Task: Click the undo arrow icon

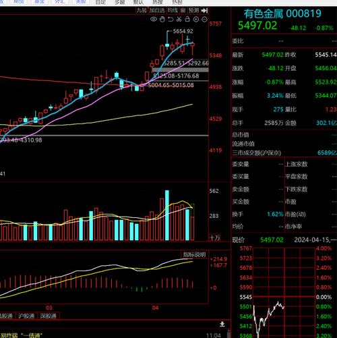Action: tap(171, 20)
